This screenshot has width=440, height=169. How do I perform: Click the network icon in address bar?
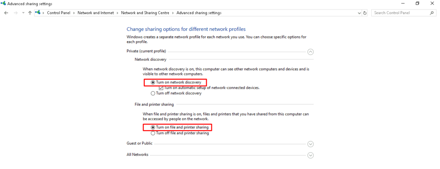tap(38, 12)
